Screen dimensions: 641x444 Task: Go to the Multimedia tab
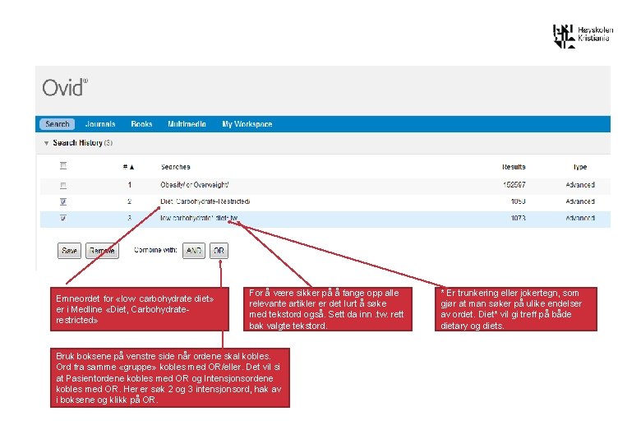(x=187, y=124)
